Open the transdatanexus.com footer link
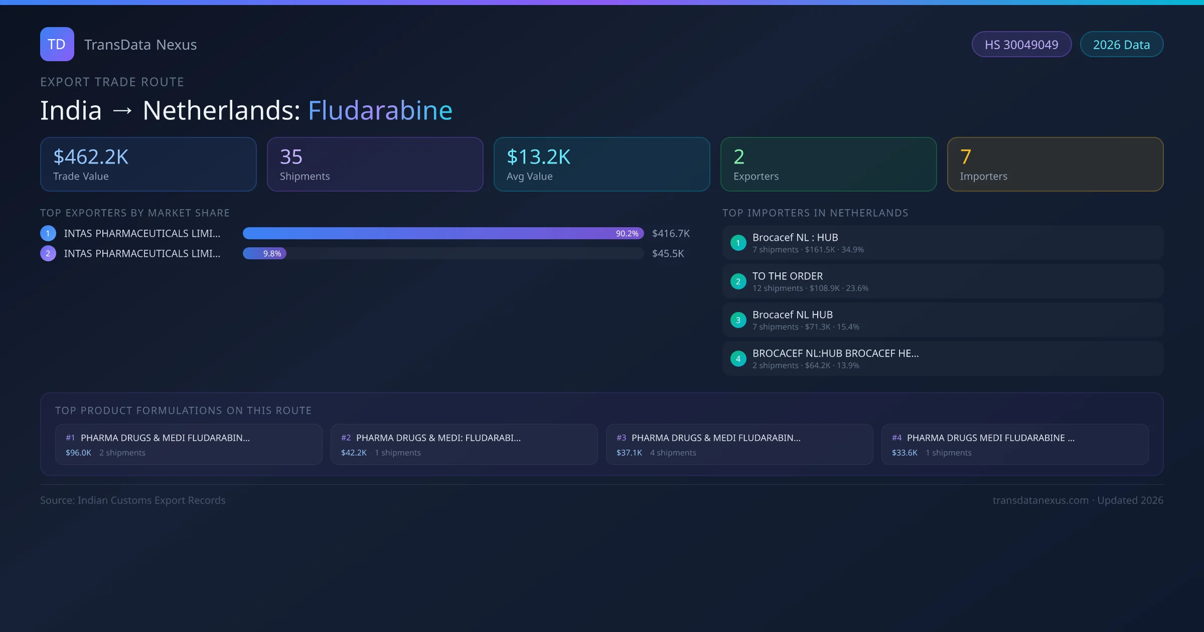This screenshot has height=632, width=1204. coord(1040,500)
